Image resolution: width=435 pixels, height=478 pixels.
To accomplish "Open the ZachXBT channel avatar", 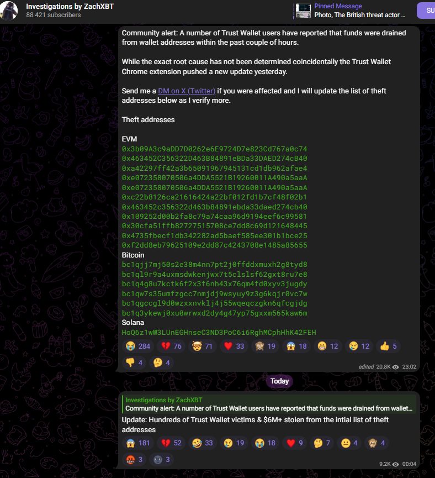I will [x=8, y=10].
